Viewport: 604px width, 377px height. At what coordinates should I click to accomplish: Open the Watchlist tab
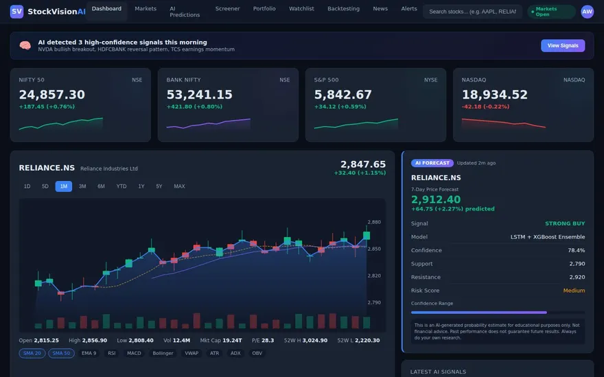click(301, 8)
